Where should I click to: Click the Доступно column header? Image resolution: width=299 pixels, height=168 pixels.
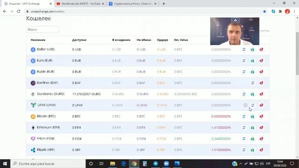[x=79, y=40]
